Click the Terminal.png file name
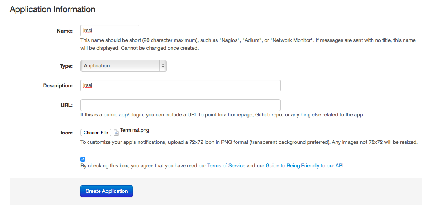 coord(135,130)
